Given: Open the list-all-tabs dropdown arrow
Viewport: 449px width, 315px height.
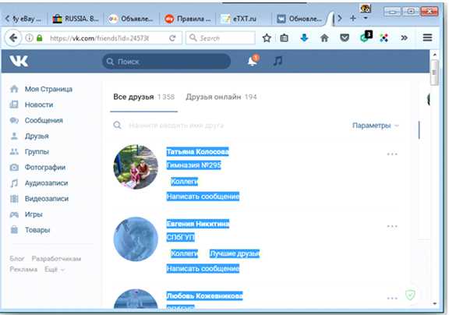Looking at the screenshot, I should coord(366,18).
